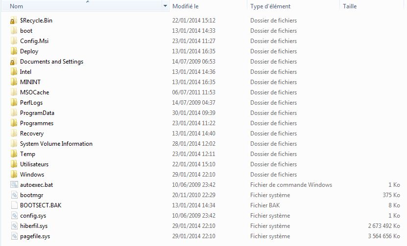The height and width of the screenshot is (246, 407).
Task: Click the System Volume Information folder icon
Action: 14,144
